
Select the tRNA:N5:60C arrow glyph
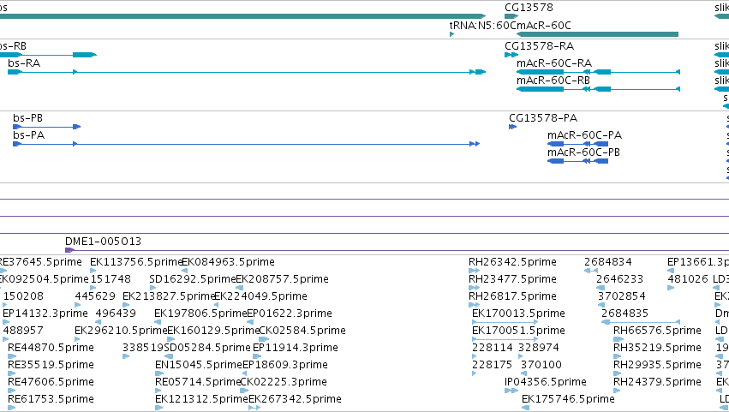point(452,34)
